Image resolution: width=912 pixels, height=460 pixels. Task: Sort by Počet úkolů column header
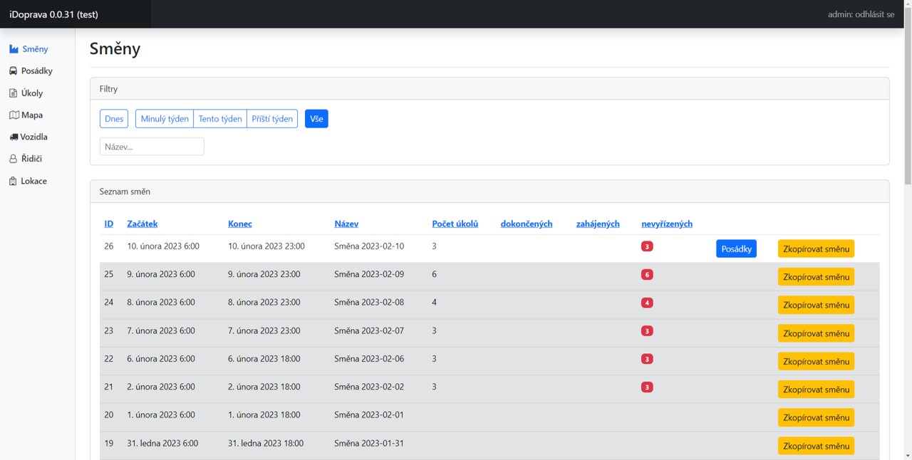[455, 224]
